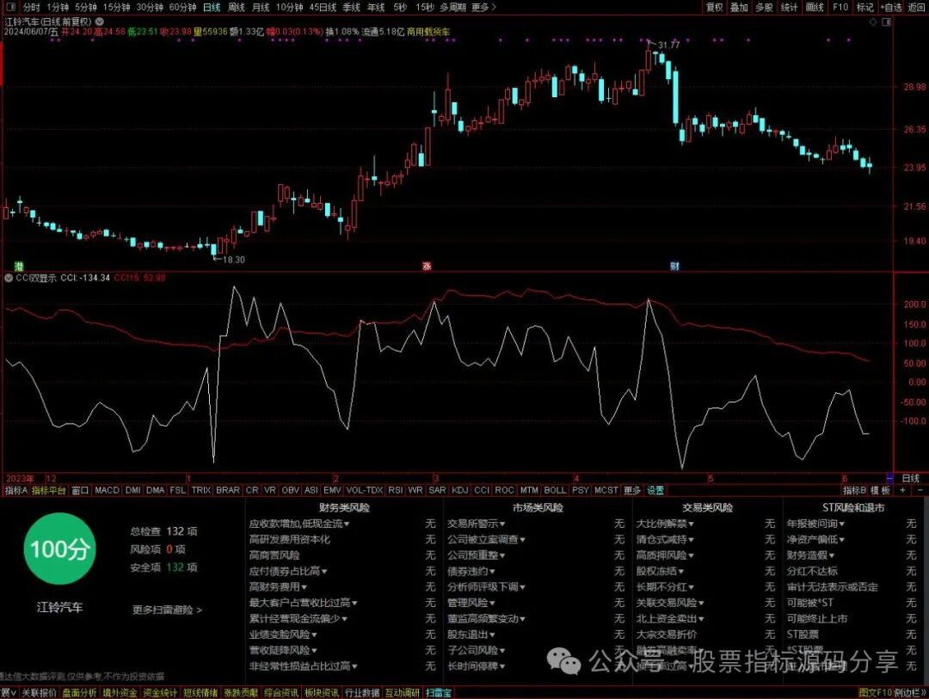Click the 叠加 overlay button
Image resolution: width=929 pixels, height=699 pixels.
[739, 7]
